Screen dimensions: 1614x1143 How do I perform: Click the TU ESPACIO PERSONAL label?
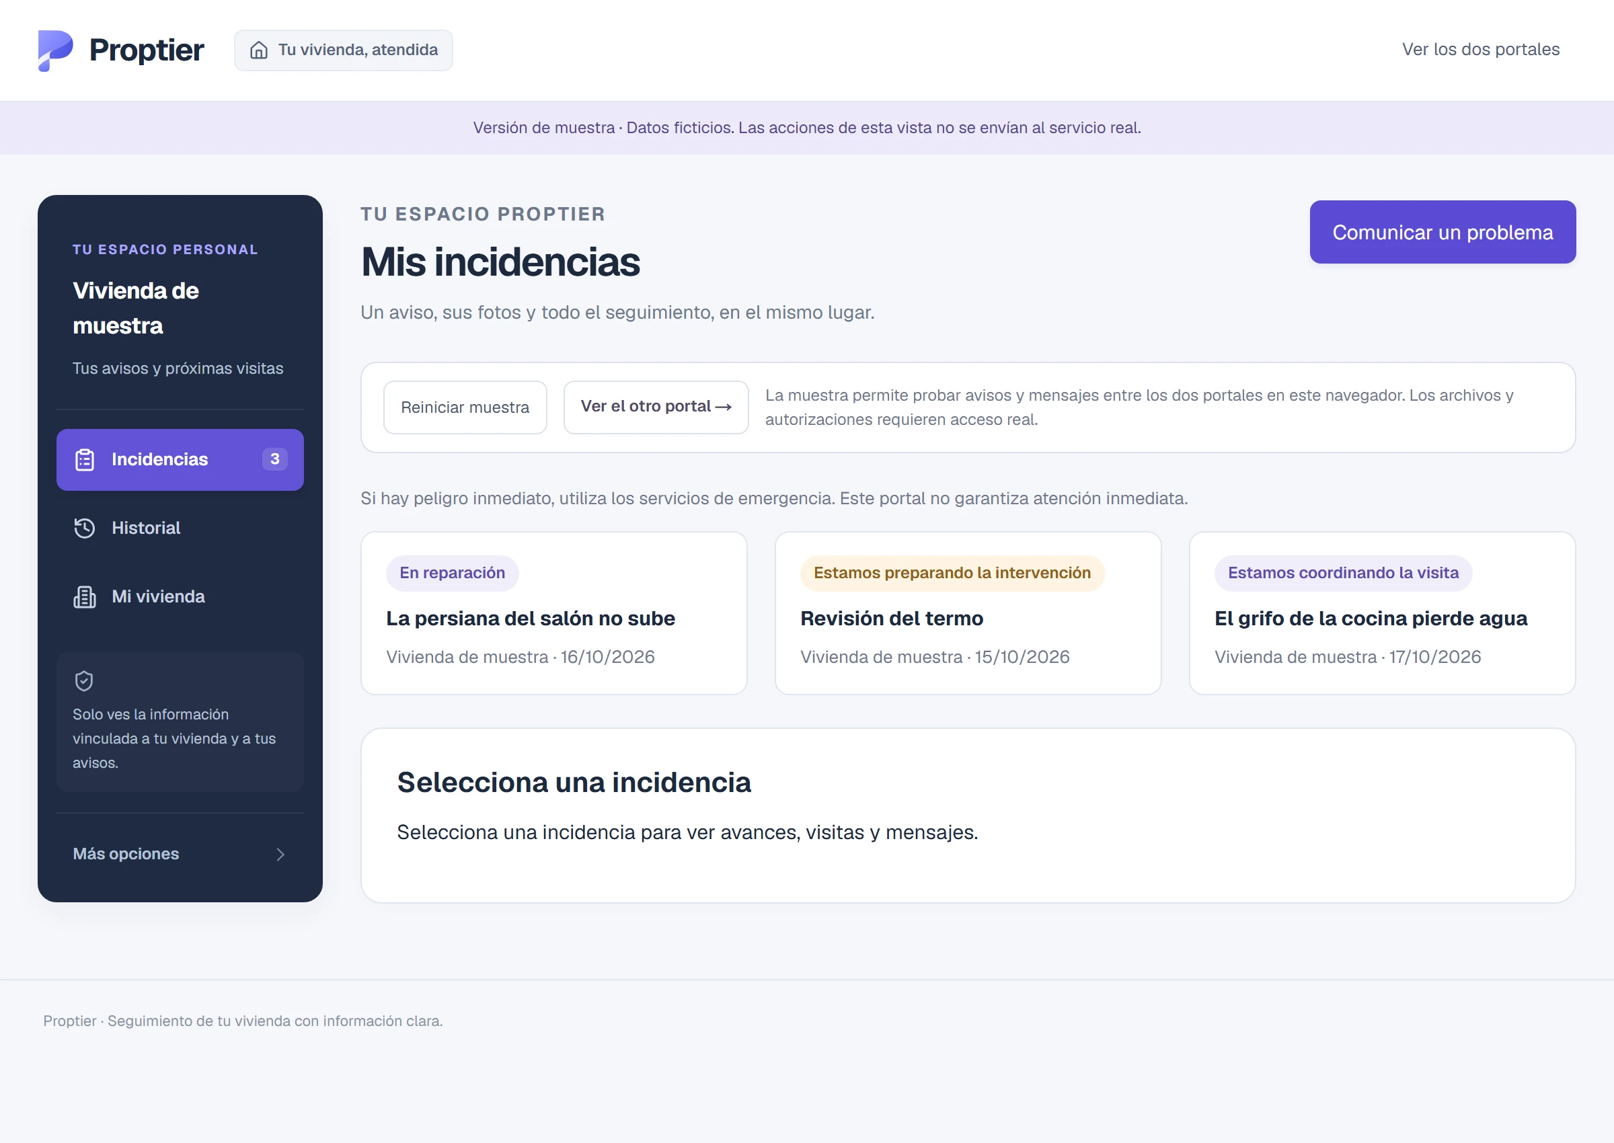tap(165, 250)
